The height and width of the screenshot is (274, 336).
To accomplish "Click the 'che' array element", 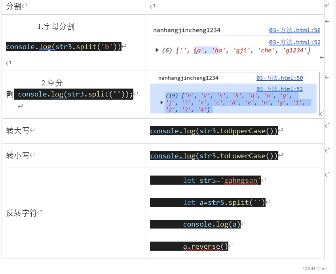I will pyautogui.click(x=266, y=50).
